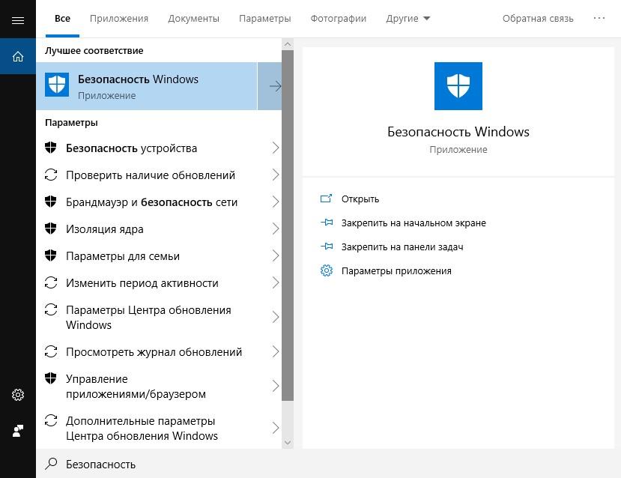The height and width of the screenshot is (478, 621).
Task: Click shield icon next to Изоляция ядра
Action: point(51,229)
